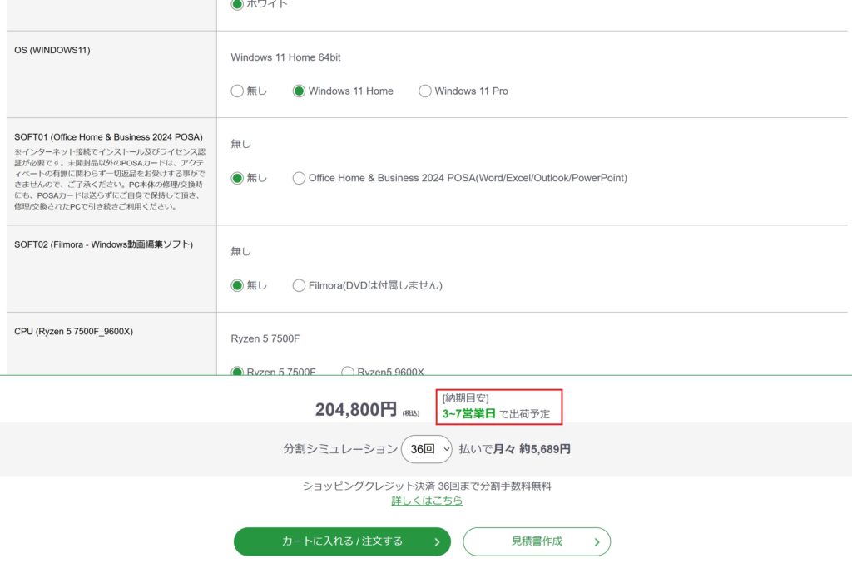Click the CPU (Ryzen 5 7500F_9600X) label
Viewport: 852px width, 563px height.
click(x=73, y=331)
